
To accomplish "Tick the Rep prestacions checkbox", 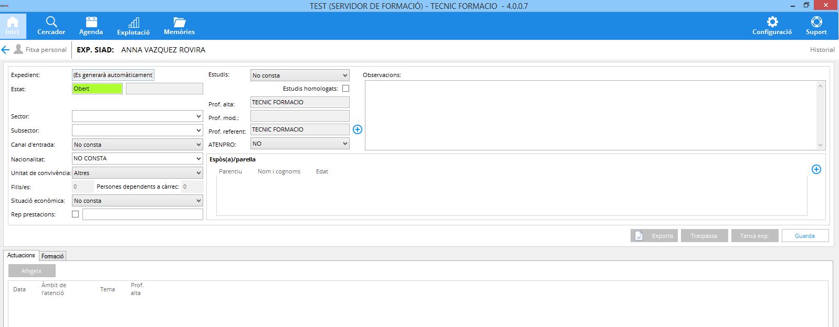I will [x=75, y=214].
